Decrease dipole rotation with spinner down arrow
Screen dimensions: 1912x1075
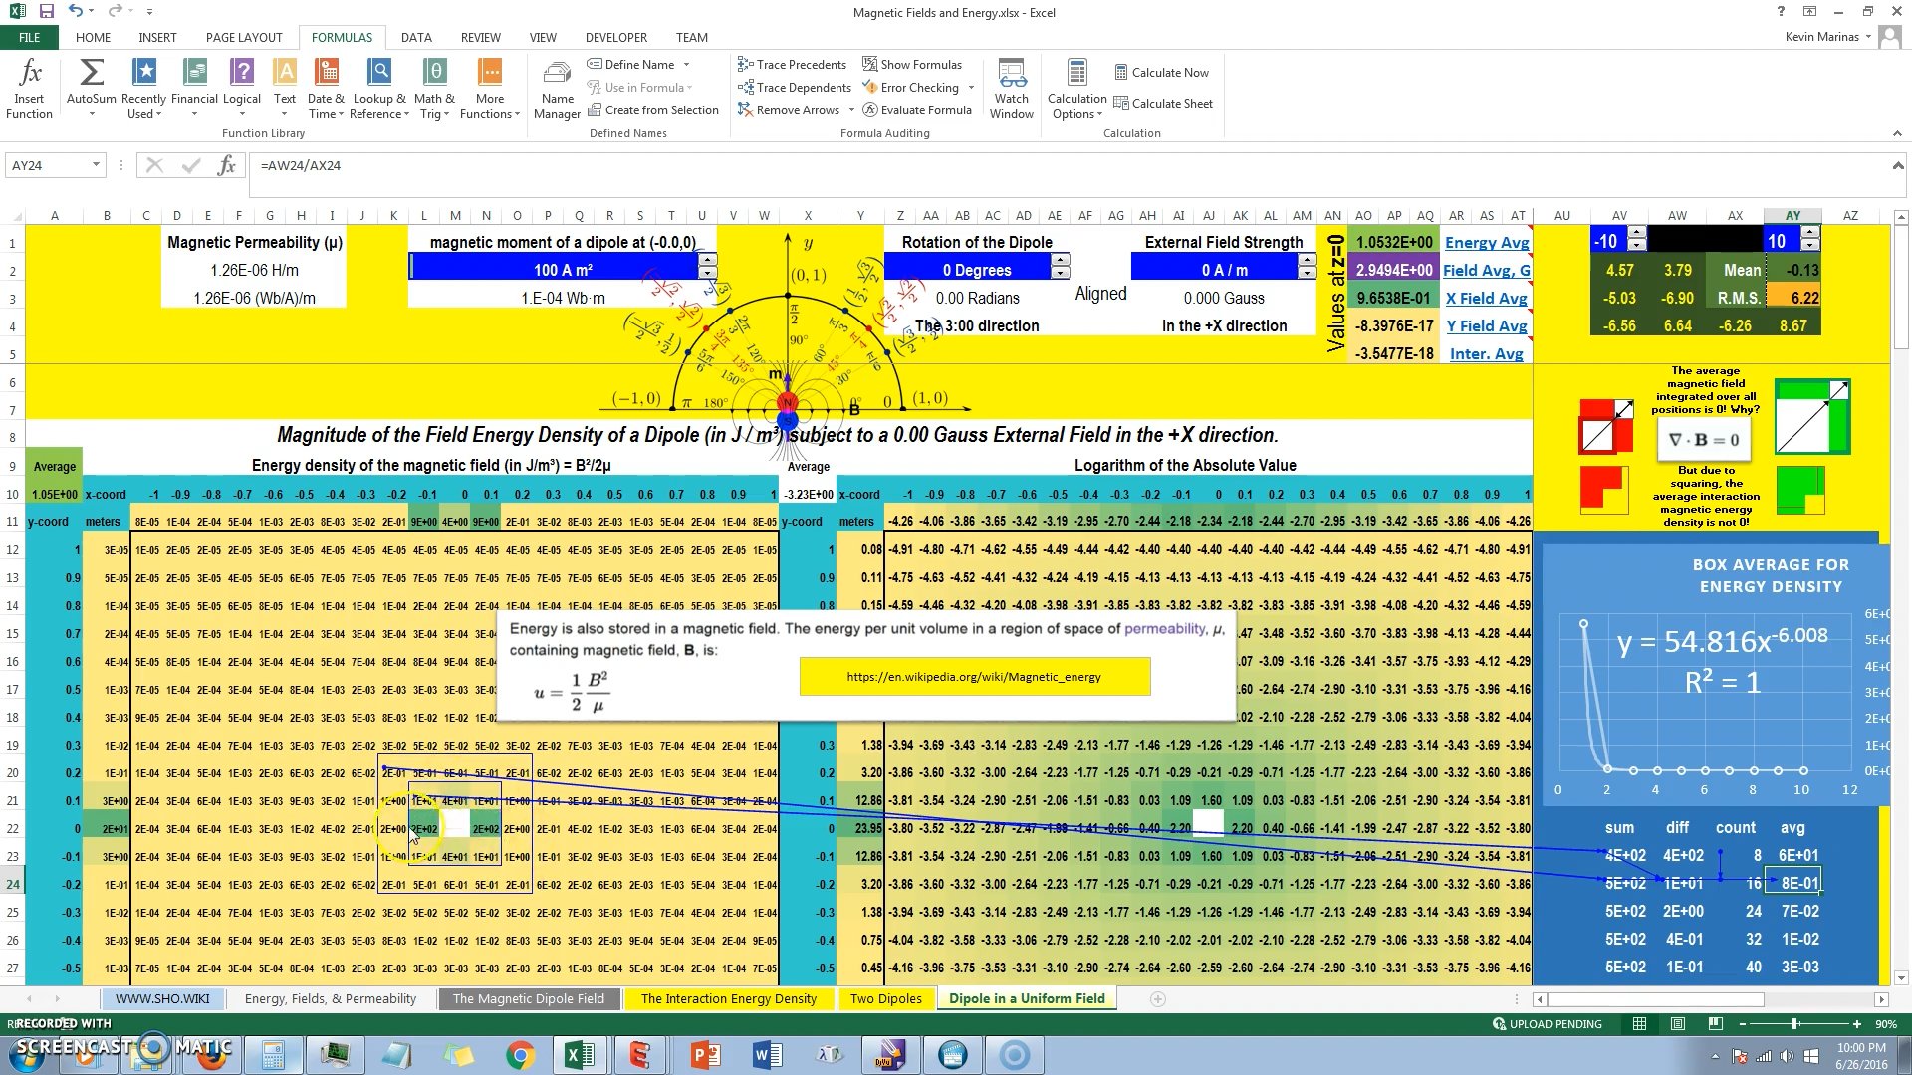pyautogui.click(x=1060, y=273)
